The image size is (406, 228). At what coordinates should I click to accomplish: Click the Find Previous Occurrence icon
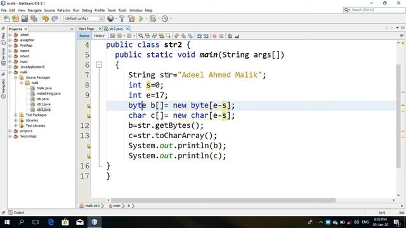148,36
